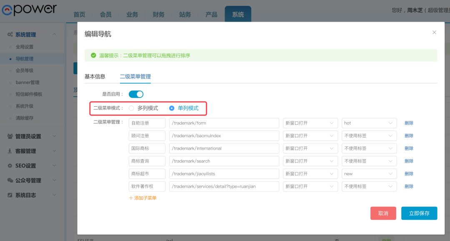Open the new tag dropdown for 商标超市

coord(369,174)
